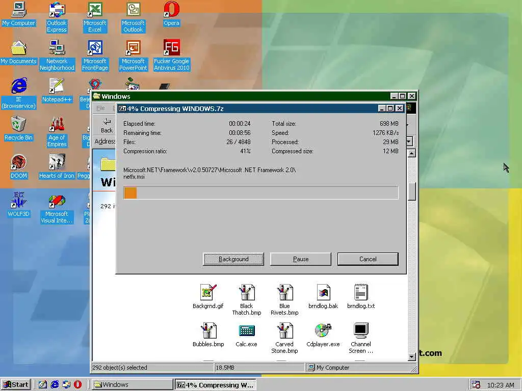Image resolution: width=522 pixels, height=391 pixels.
Task: Click first quick launch icon beside Start
Action: coord(43,384)
